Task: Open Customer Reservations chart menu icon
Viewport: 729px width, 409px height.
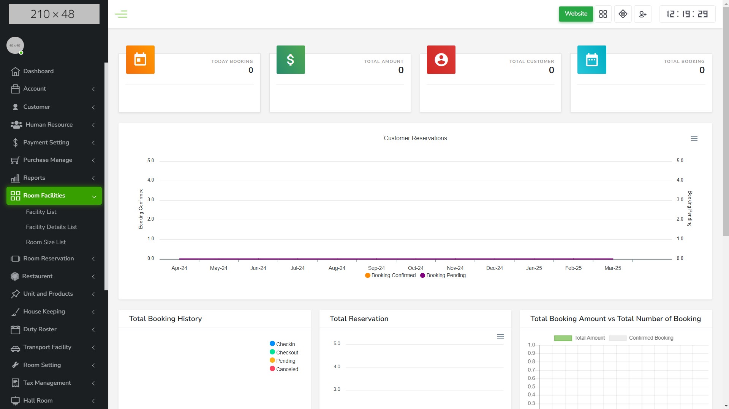Action: click(x=694, y=139)
